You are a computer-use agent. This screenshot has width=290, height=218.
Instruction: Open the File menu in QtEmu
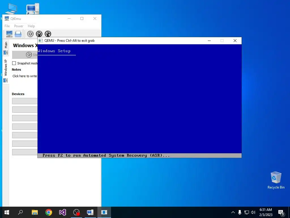click(7, 26)
